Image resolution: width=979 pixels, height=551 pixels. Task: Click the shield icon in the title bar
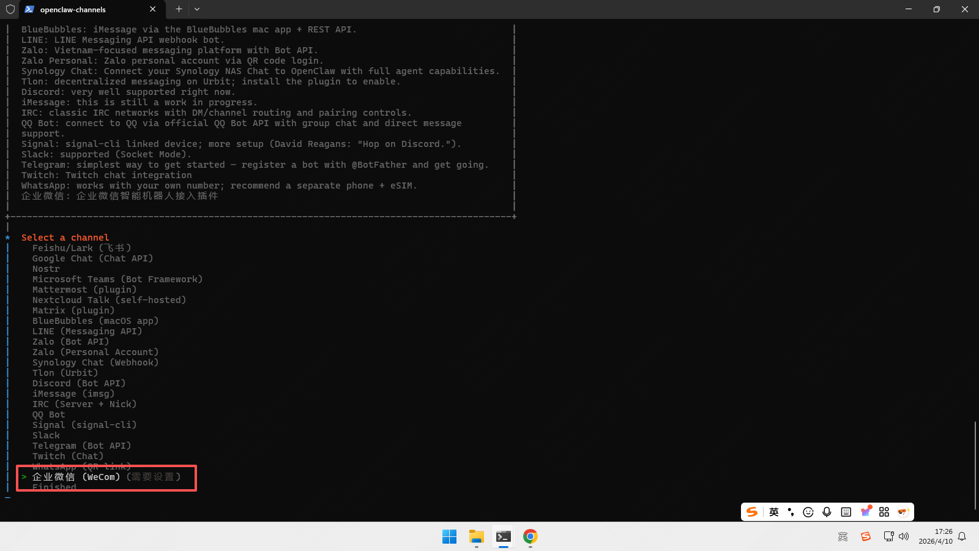coord(10,9)
